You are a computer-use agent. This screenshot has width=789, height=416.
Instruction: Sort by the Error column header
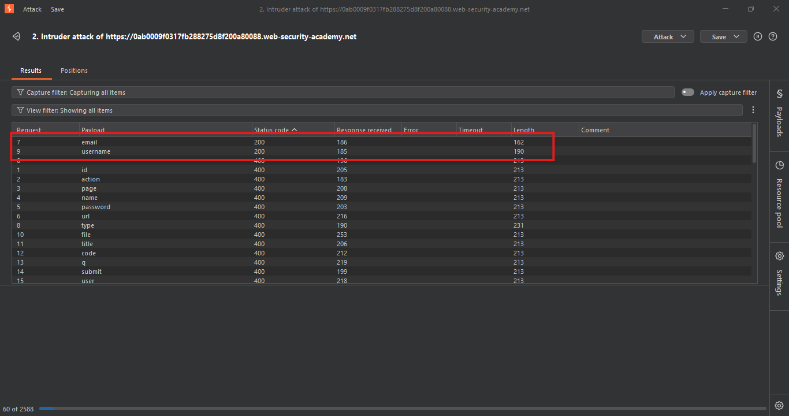click(429, 130)
